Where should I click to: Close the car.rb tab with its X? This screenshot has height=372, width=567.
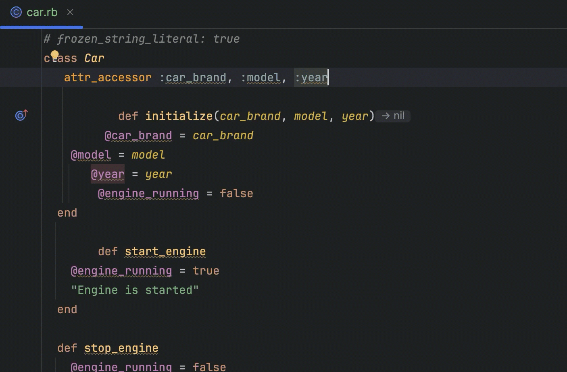coord(70,12)
